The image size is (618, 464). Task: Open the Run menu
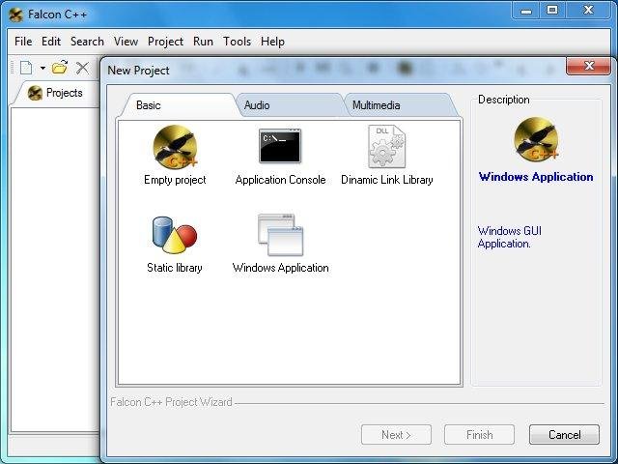point(203,42)
